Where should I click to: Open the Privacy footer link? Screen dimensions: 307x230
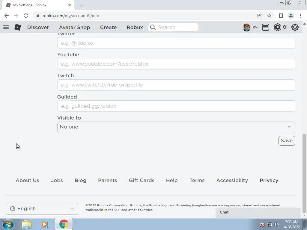click(269, 180)
